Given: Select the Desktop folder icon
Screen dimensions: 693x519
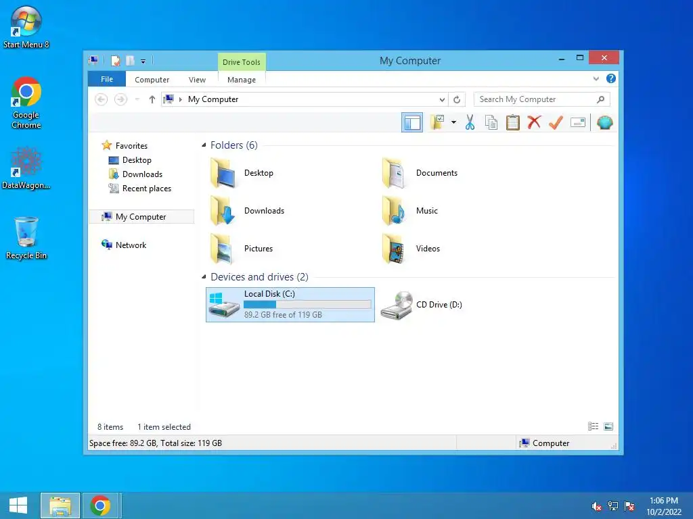Looking at the screenshot, I should pos(223,173).
